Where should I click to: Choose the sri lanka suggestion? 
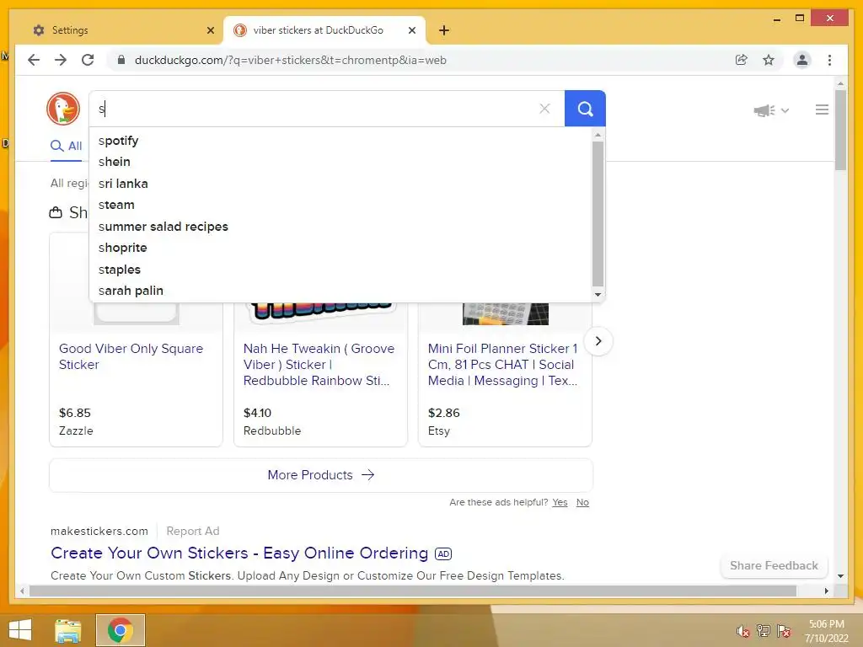(340, 183)
